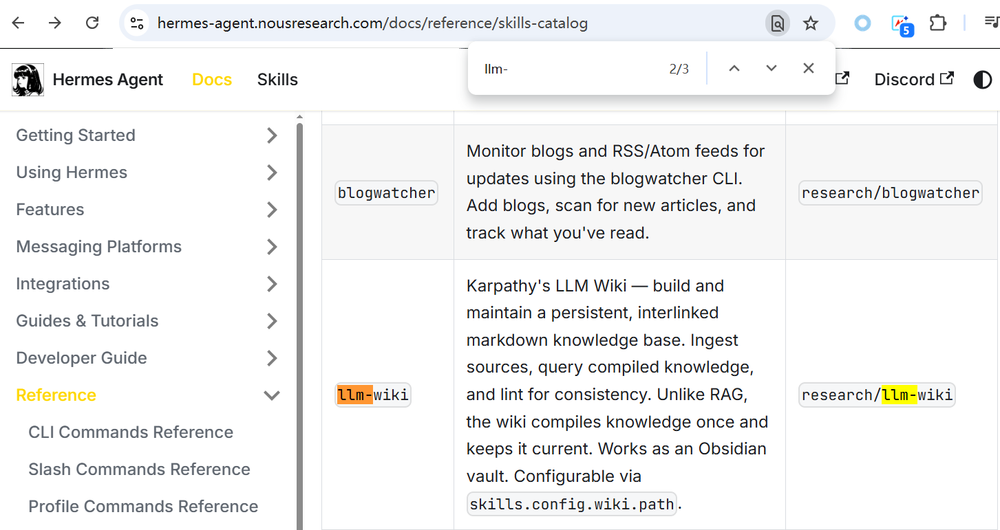The width and height of the screenshot is (1000, 530).
Task: Close the find-in-page bar
Action: [x=809, y=68]
